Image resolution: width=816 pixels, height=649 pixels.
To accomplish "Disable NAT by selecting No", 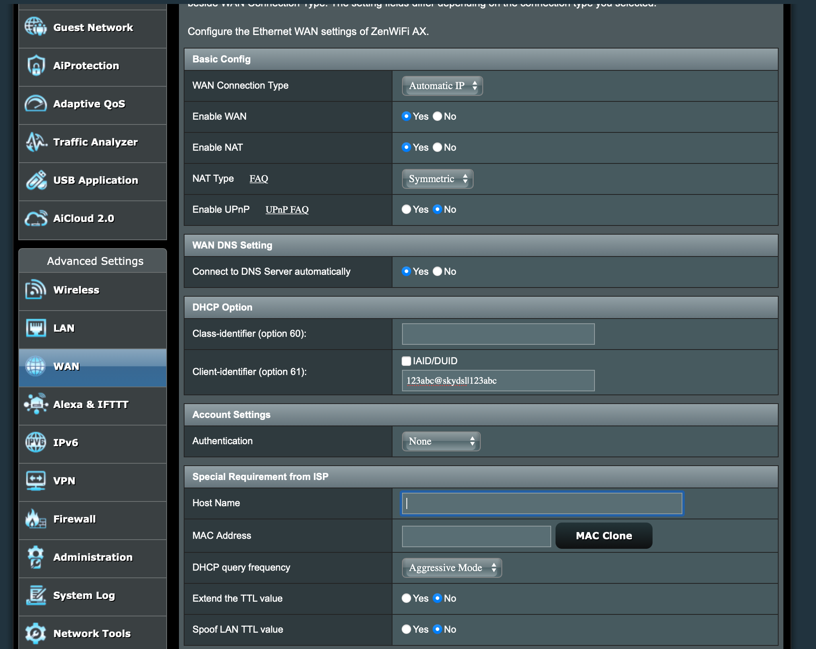I will (x=437, y=147).
